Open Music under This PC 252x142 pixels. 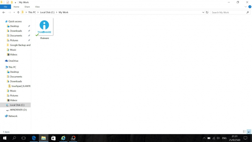pos(13,91)
